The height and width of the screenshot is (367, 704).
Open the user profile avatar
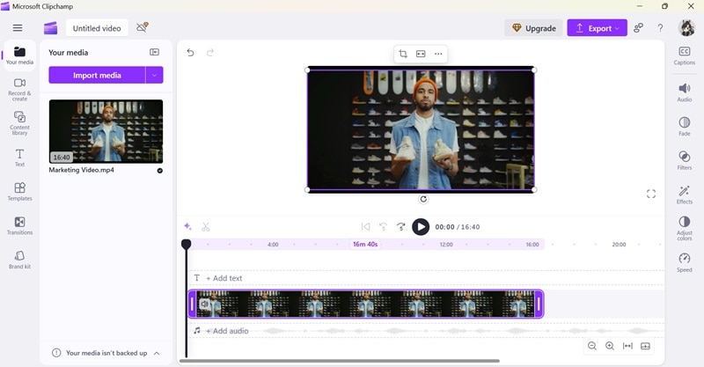coord(686,28)
